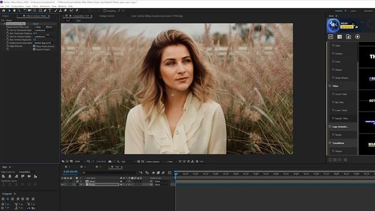Open the Animation menu
Screen dimensions: 375x211
coord(45,6)
